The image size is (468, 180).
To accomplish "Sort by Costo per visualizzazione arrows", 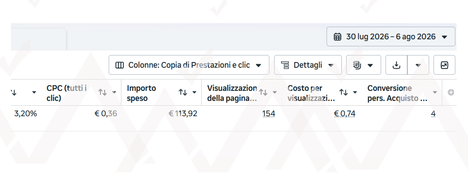I will [344, 93].
